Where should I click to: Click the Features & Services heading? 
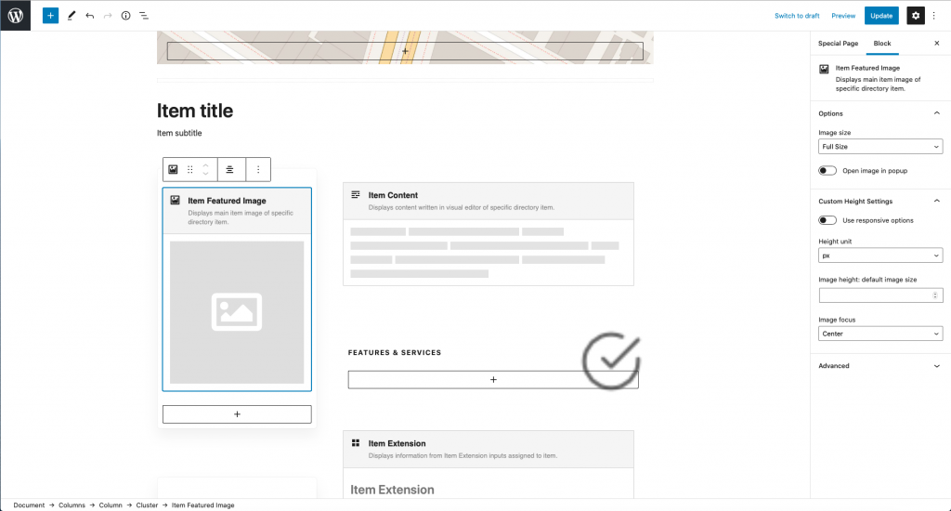coord(395,353)
